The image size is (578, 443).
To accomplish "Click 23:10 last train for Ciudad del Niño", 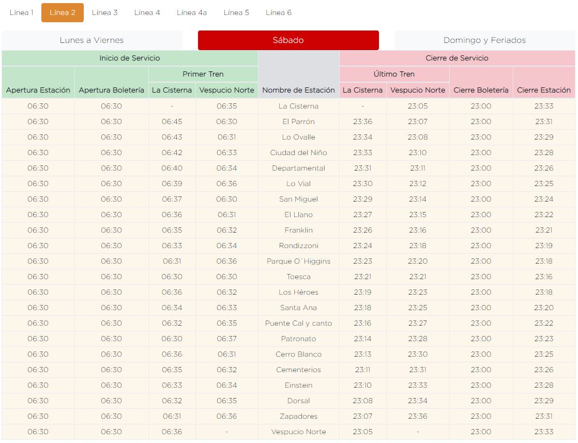I will pyautogui.click(x=418, y=152).
